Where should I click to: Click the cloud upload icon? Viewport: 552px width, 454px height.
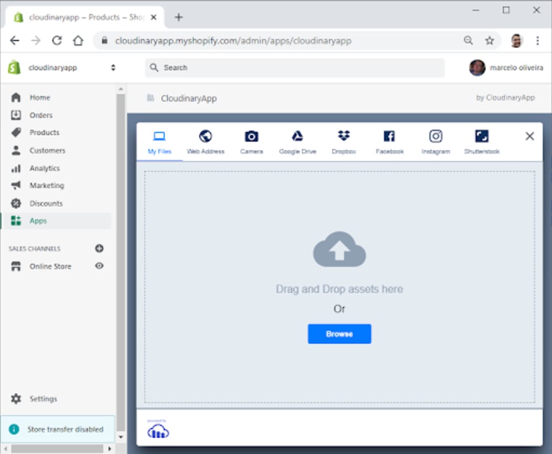pos(339,249)
